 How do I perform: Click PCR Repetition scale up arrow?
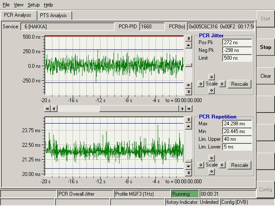click(211, 158)
